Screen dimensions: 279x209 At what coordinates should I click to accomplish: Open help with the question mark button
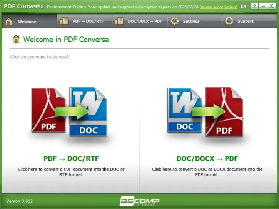coord(254,6)
